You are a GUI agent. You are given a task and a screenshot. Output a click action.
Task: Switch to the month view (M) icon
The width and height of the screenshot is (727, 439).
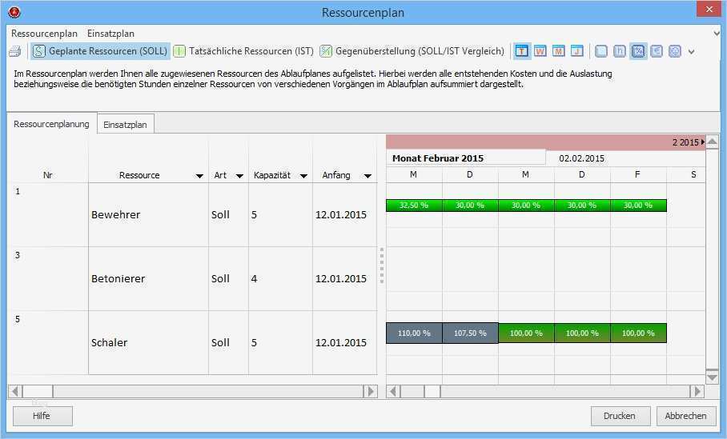pyautogui.click(x=559, y=51)
